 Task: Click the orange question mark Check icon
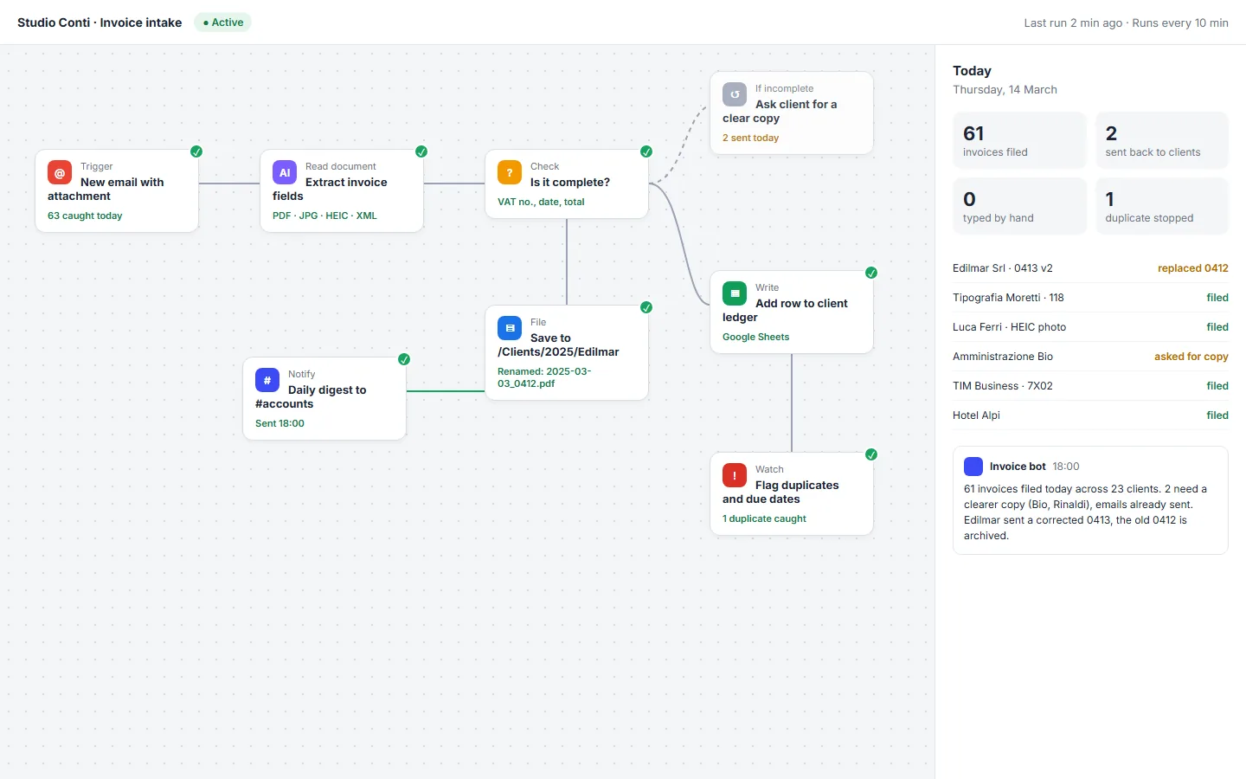[510, 172]
